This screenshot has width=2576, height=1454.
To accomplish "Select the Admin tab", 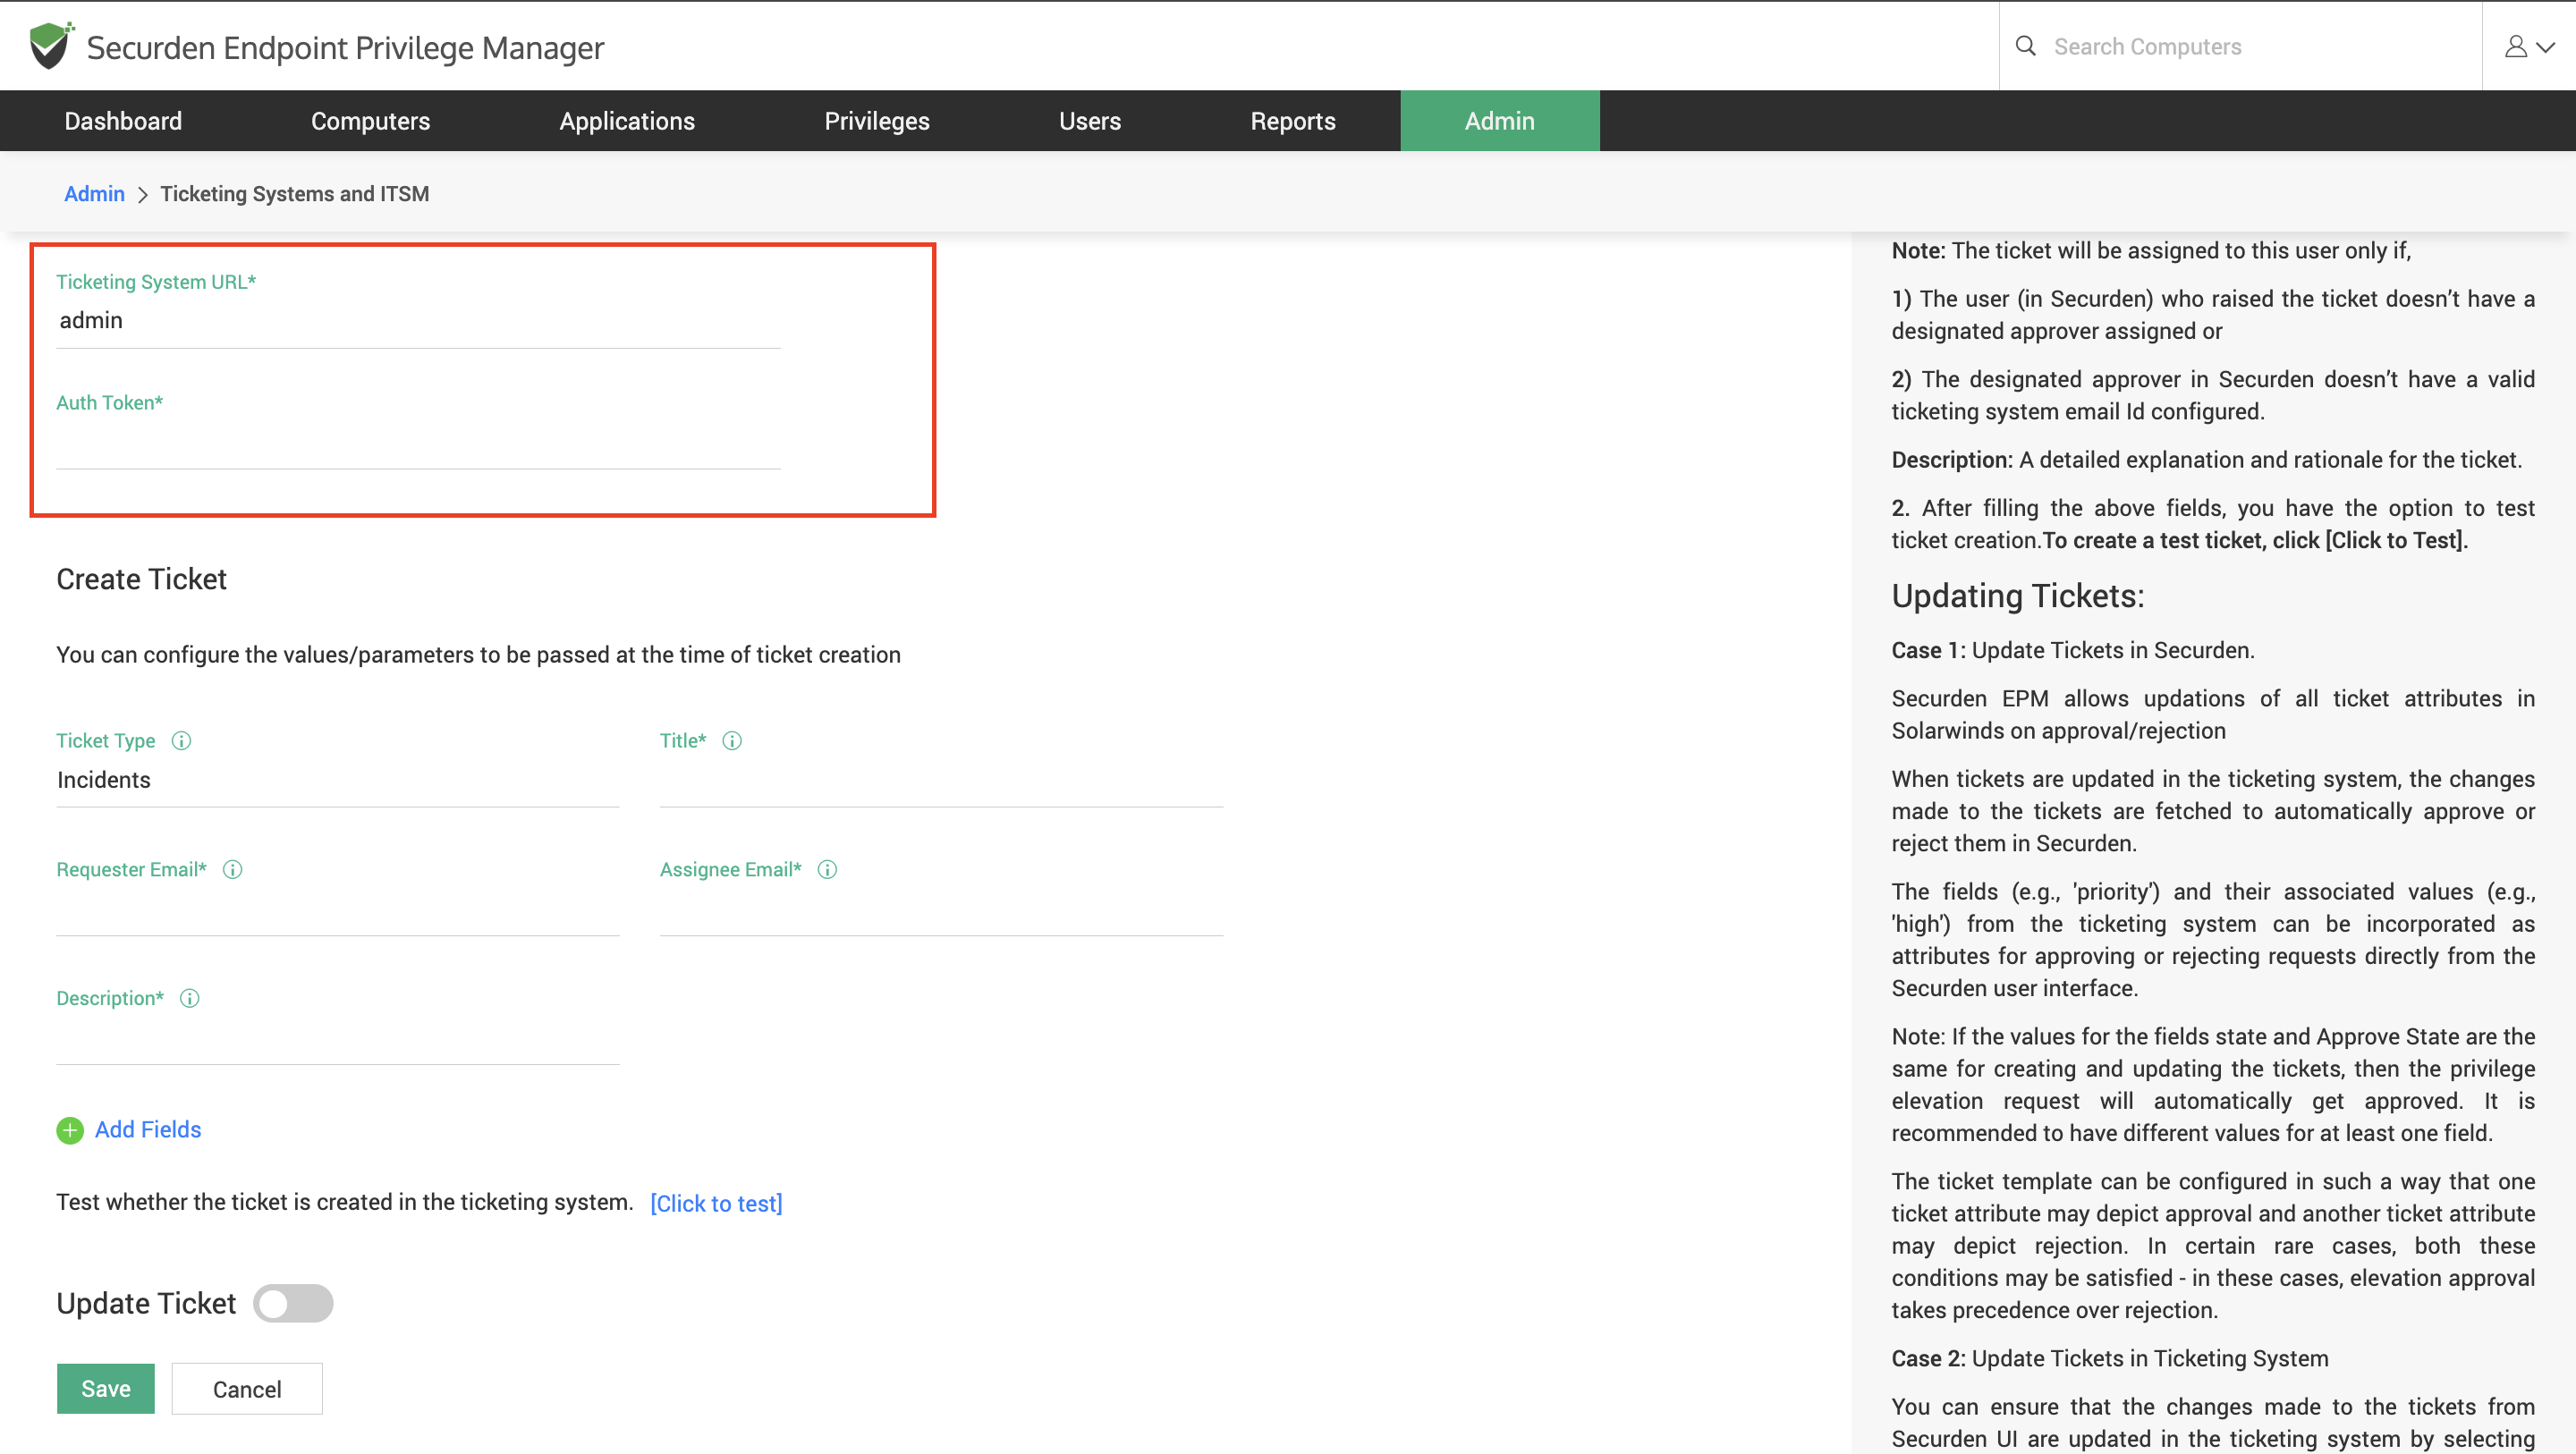I will (1499, 121).
